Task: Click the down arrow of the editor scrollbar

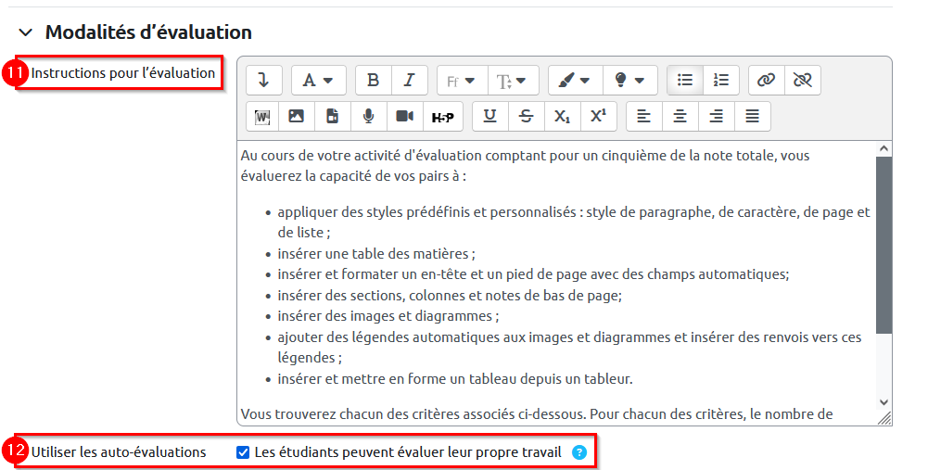Action: (884, 401)
